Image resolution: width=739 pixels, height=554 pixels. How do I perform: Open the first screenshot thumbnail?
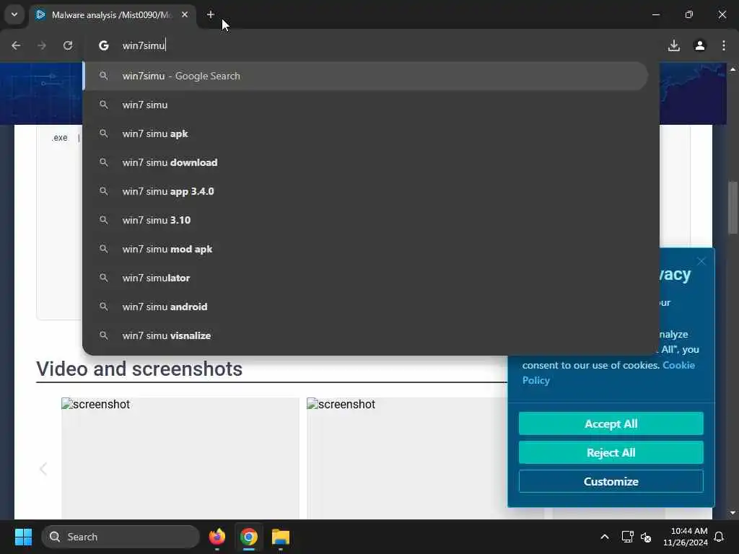(x=180, y=458)
